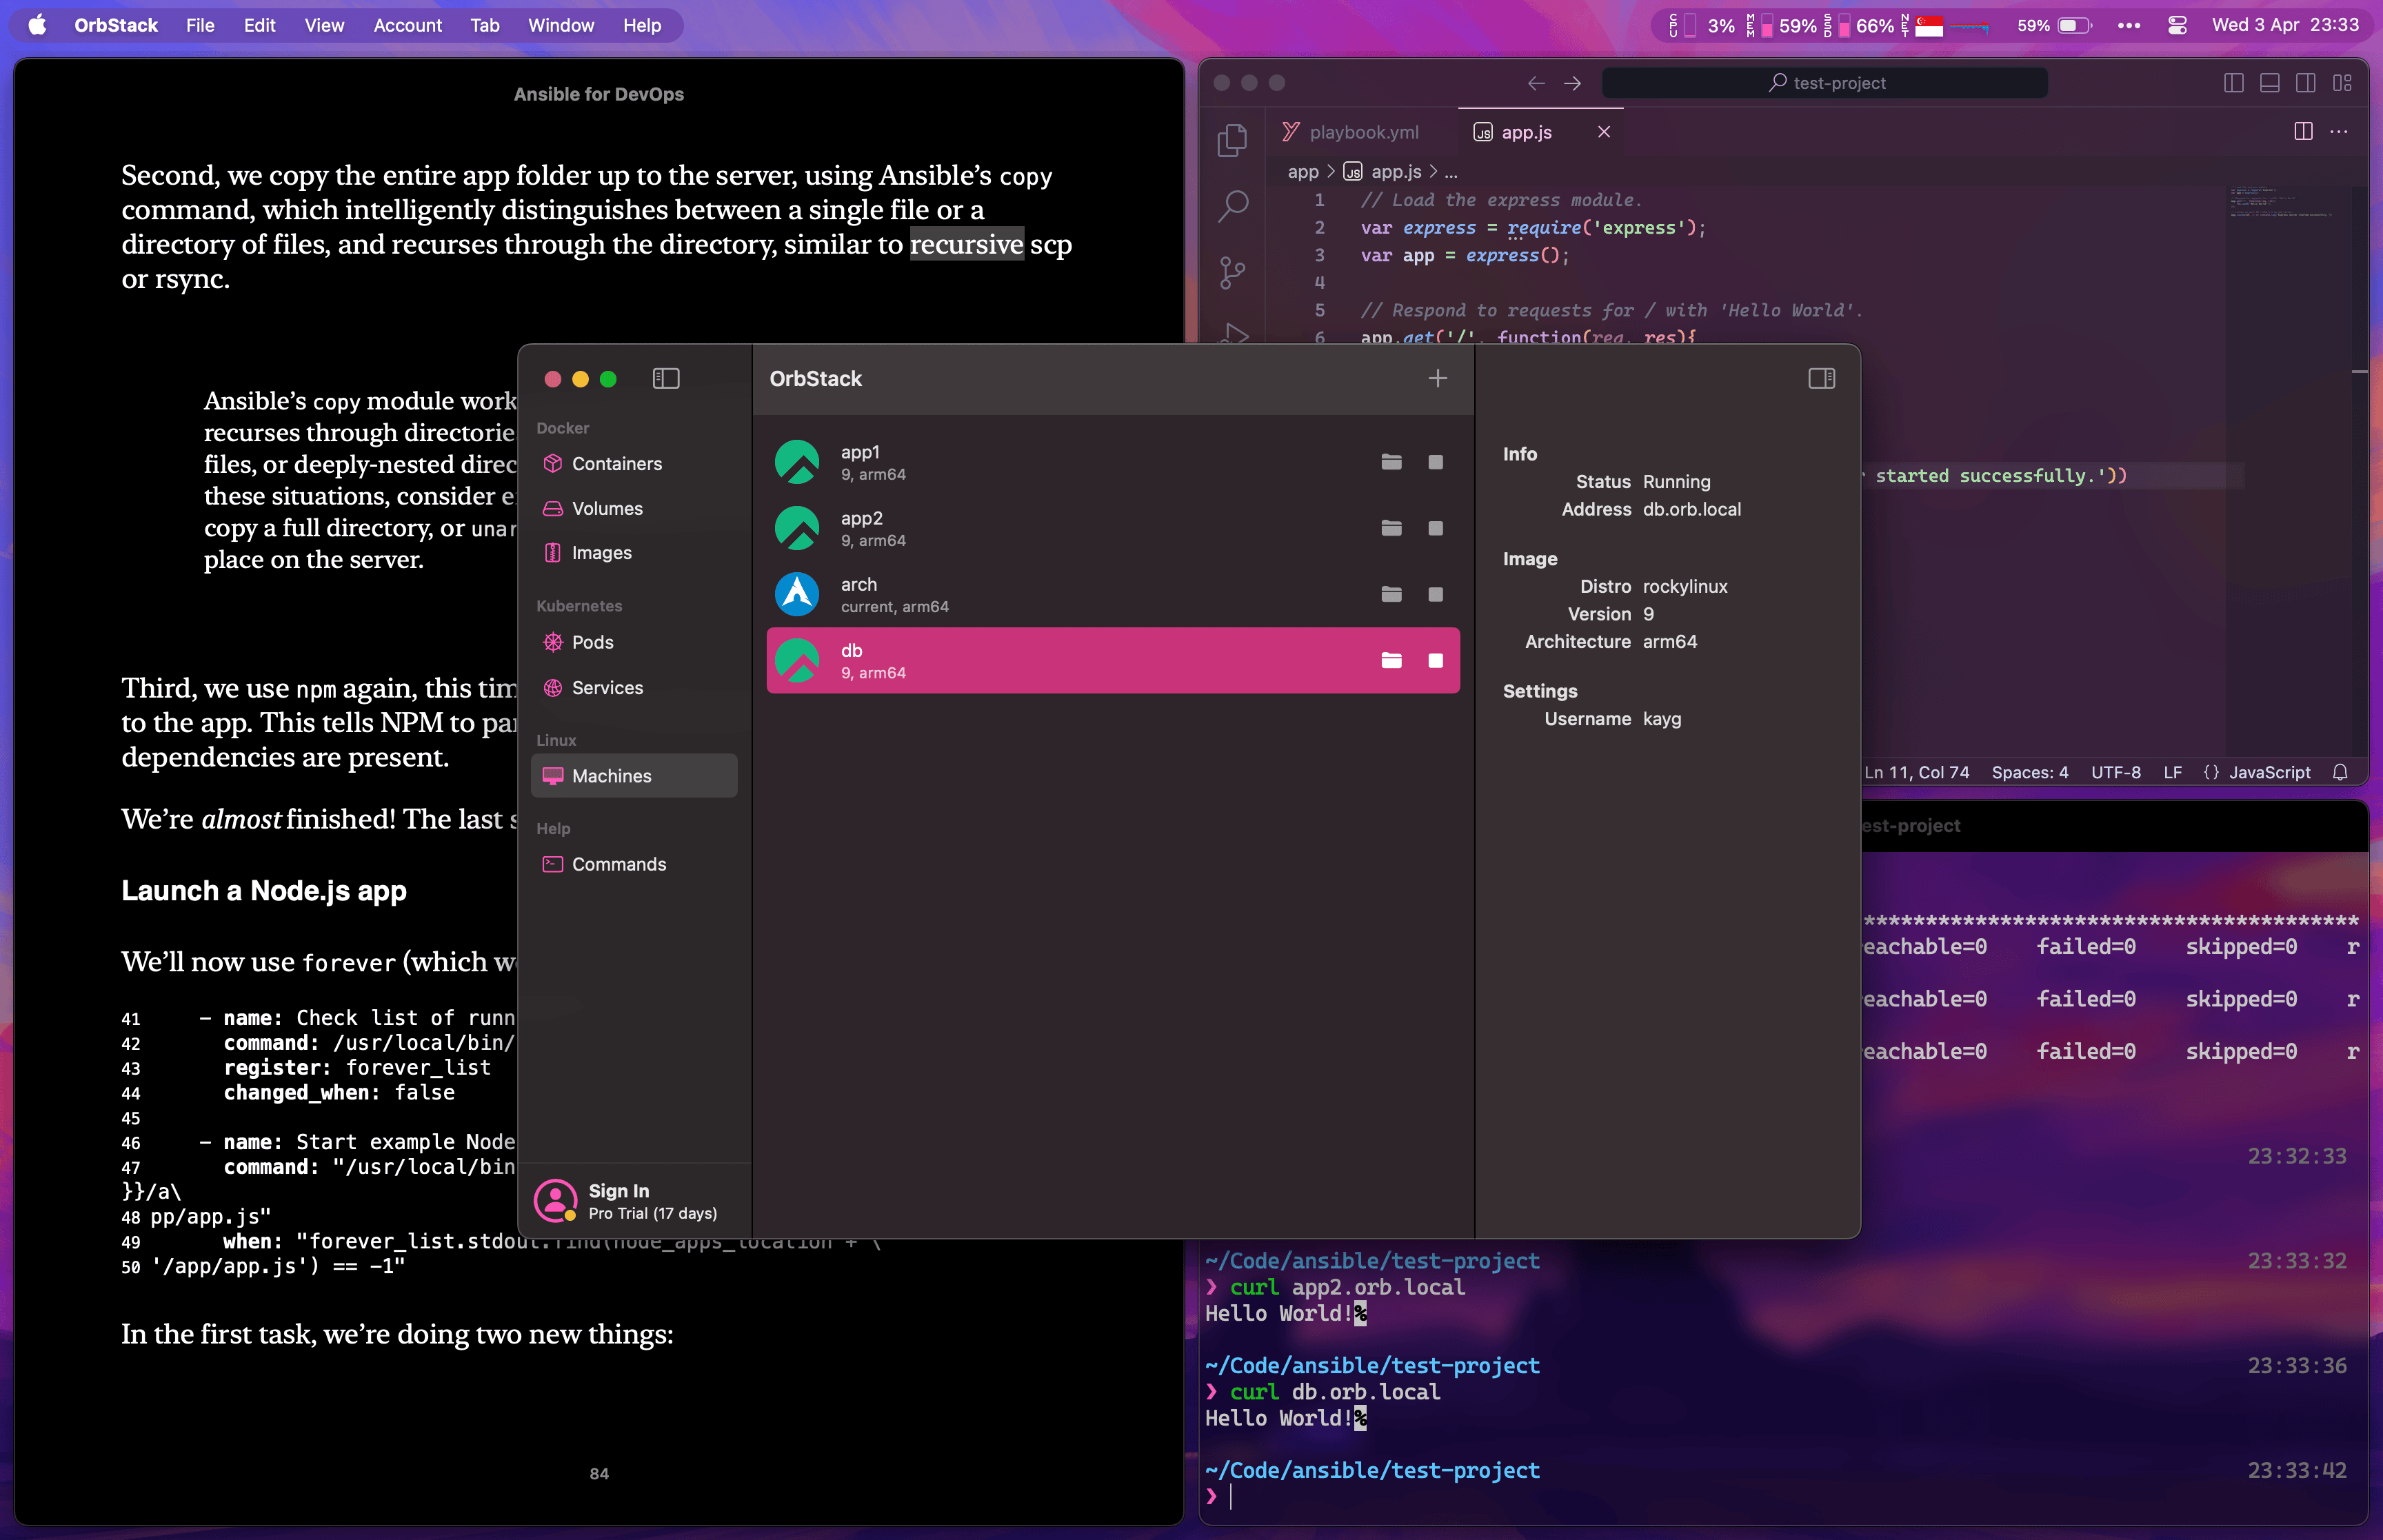Open the Account menu in the menu bar

(x=408, y=25)
